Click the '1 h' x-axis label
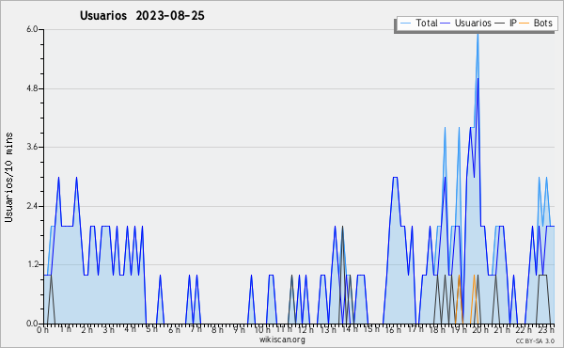Screen dimensions: 564x348 point(65,329)
